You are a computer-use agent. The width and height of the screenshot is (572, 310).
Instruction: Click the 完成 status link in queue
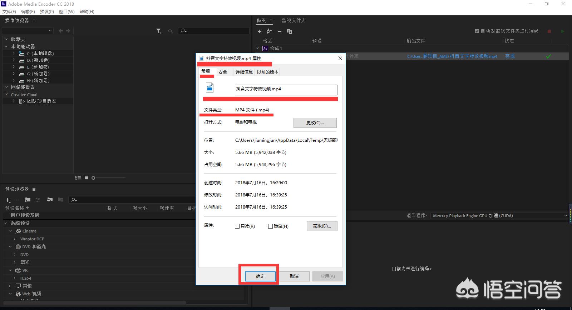510,56
